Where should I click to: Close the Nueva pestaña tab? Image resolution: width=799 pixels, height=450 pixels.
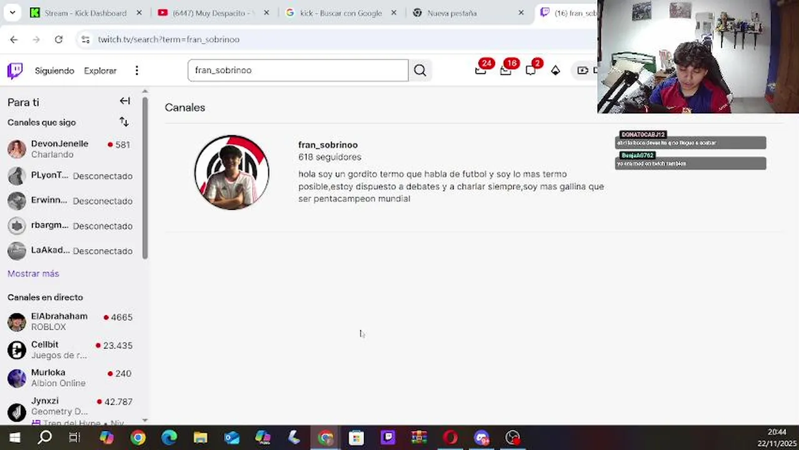(521, 12)
